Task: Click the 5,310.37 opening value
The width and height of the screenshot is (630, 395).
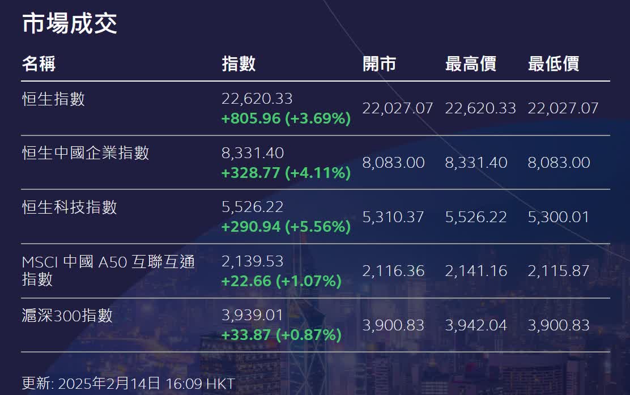Action: coord(393,217)
